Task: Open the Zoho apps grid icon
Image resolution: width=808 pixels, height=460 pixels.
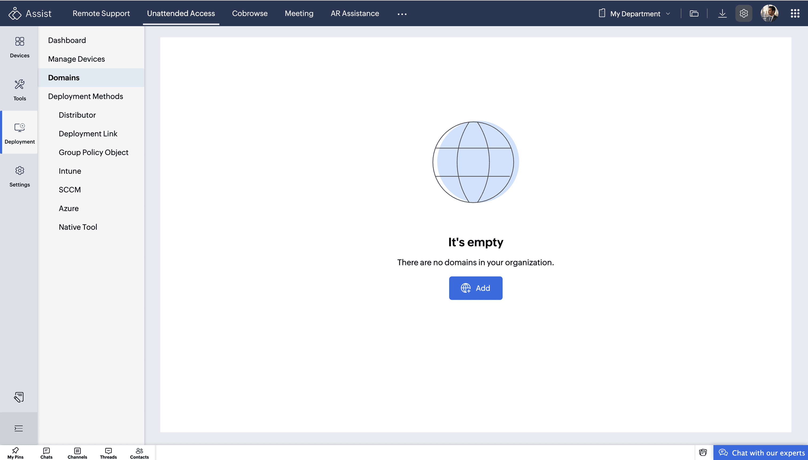Action: 795,13
